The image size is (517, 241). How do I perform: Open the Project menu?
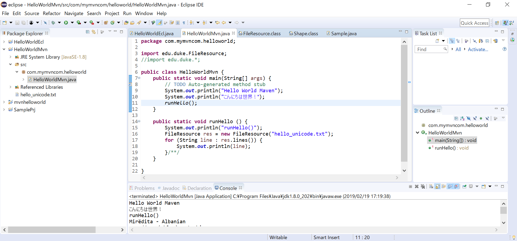[x=112, y=13]
